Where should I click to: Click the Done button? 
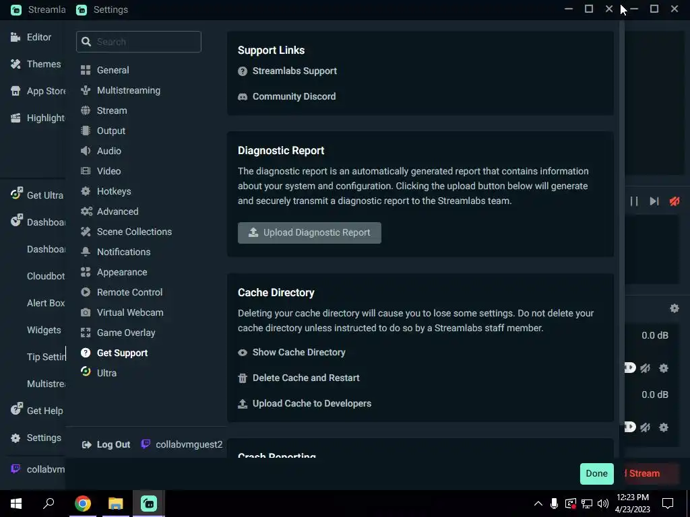pyautogui.click(x=597, y=473)
